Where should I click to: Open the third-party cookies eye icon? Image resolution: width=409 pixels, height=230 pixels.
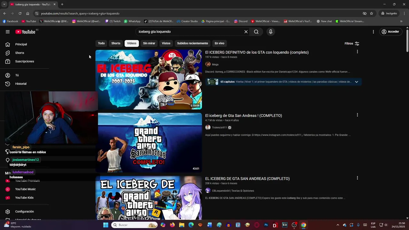pyautogui.click(x=365, y=13)
